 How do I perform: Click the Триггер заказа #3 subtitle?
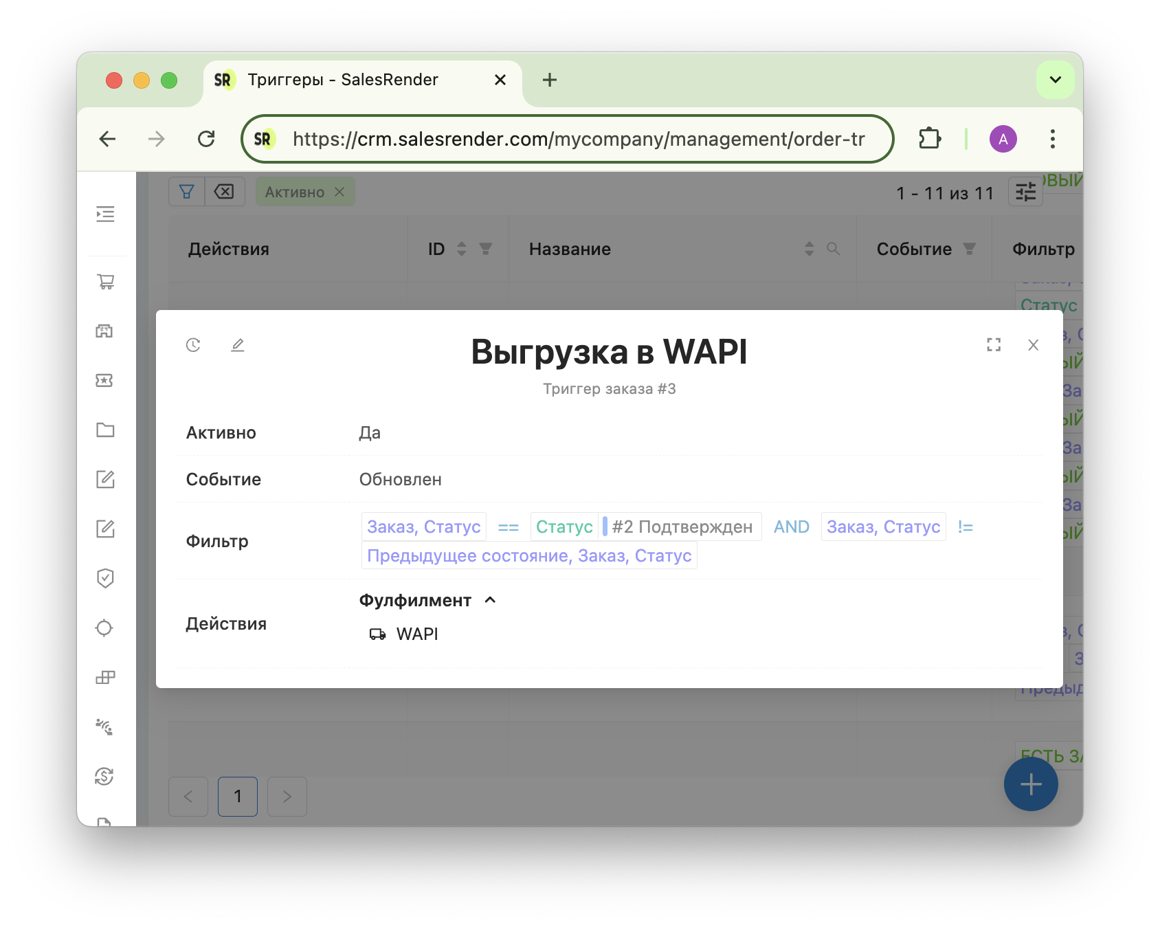610,389
